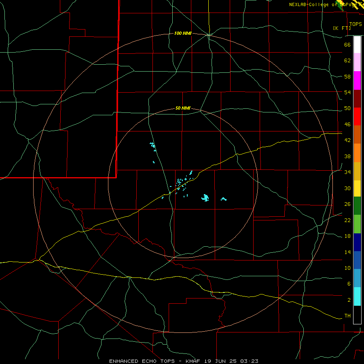
Task: Click the light steel-blue legend swatch
Action: click(x=357, y=278)
